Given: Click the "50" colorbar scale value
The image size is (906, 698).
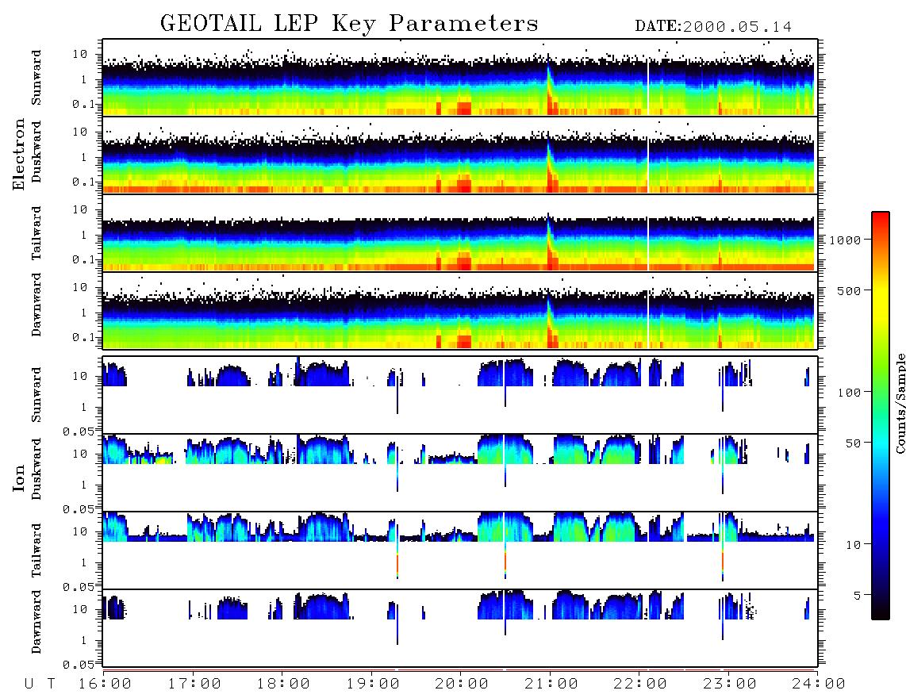Looking at the screenshot, I should pyautogui.click(x=853, y=443).
